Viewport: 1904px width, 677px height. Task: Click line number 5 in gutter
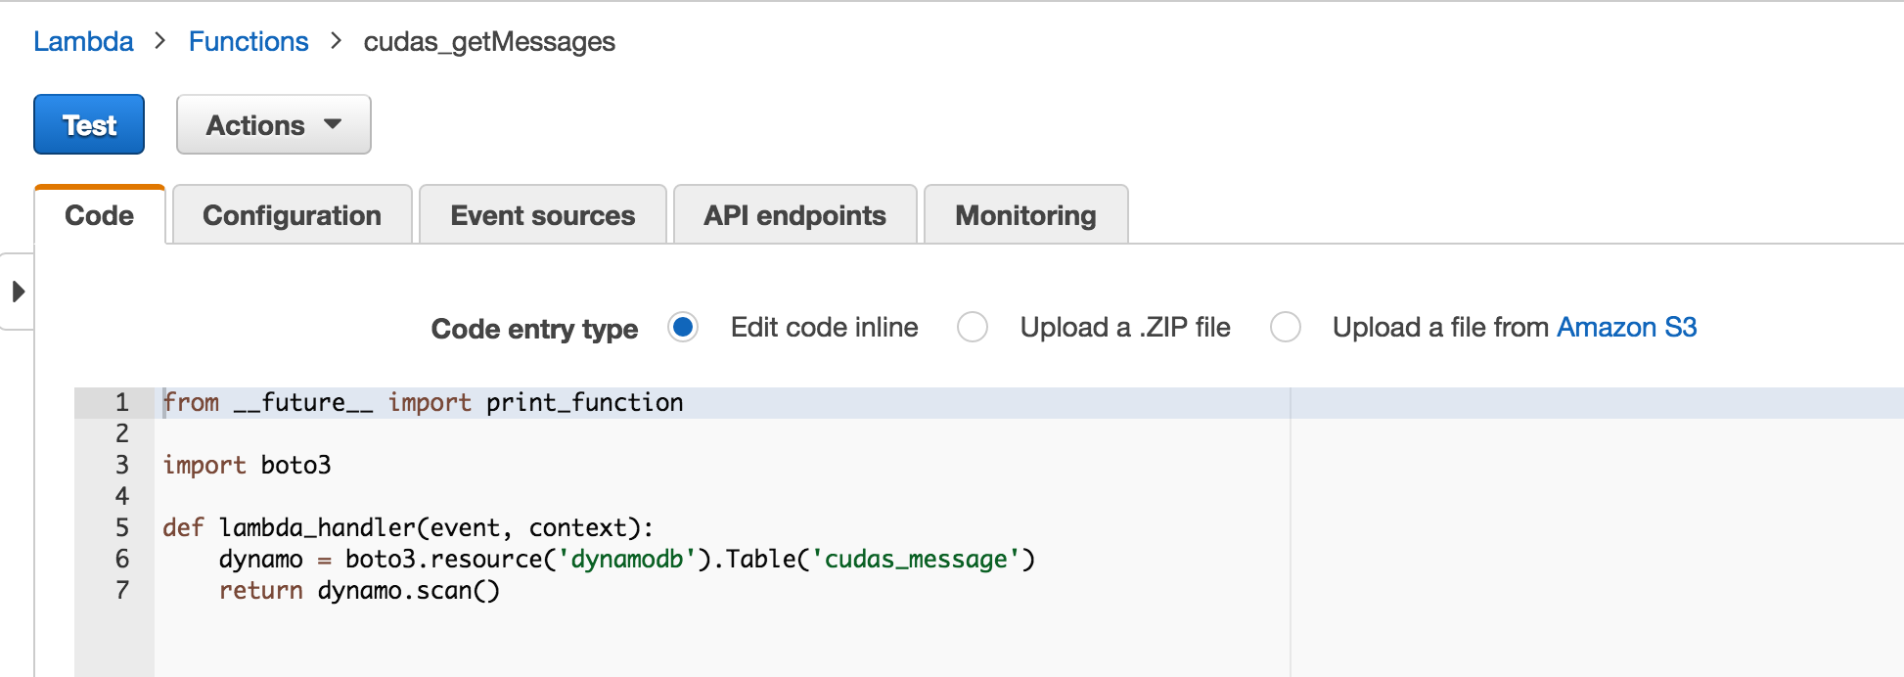click(x=122, y=527)
